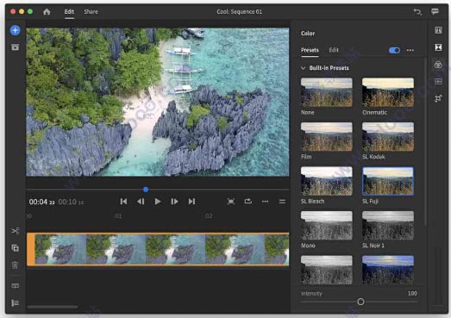
Task: Collapse the Built-in Presets section
Action: (x=304, y=68)
